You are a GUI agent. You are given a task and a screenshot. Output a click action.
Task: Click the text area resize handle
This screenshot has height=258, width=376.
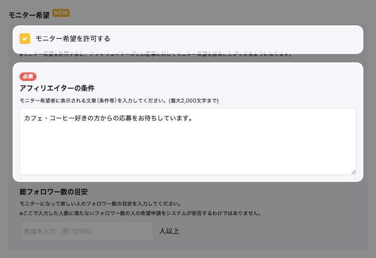point(353,172)
